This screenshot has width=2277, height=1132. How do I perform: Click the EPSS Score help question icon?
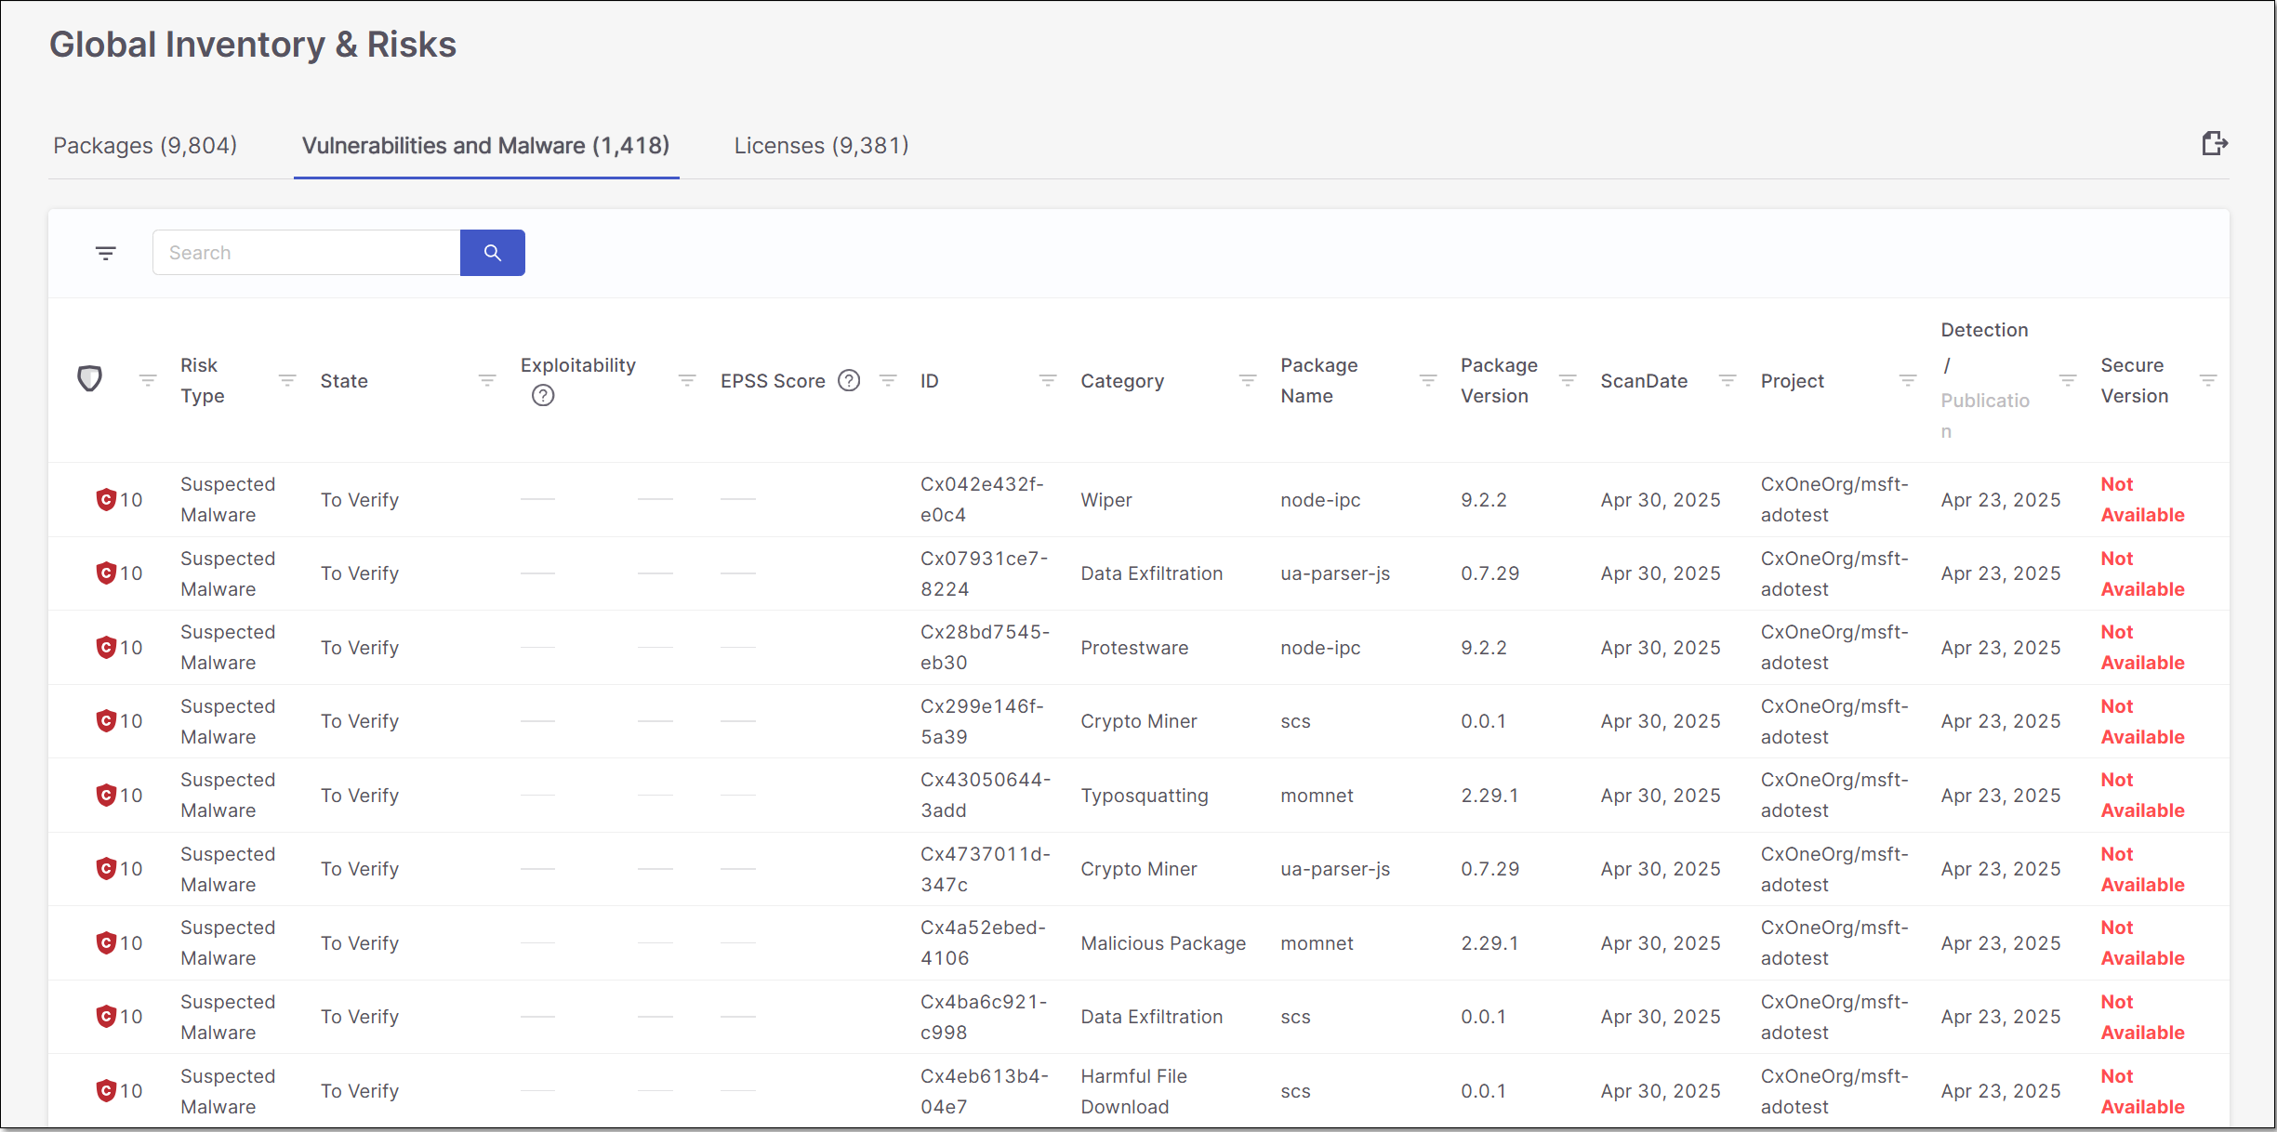[849, 380]
